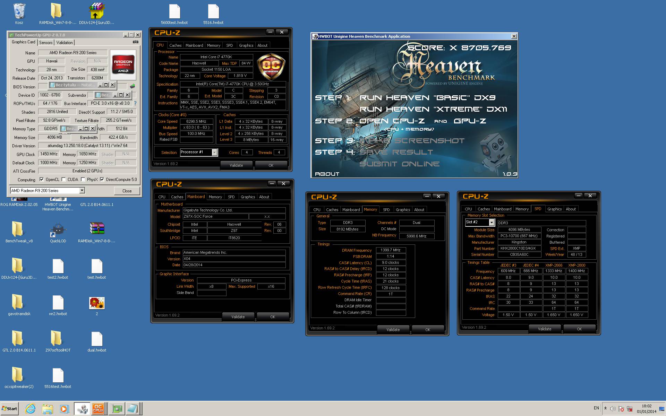Click the volume icon in system tray
666x416 pixels.
point(613,409)
